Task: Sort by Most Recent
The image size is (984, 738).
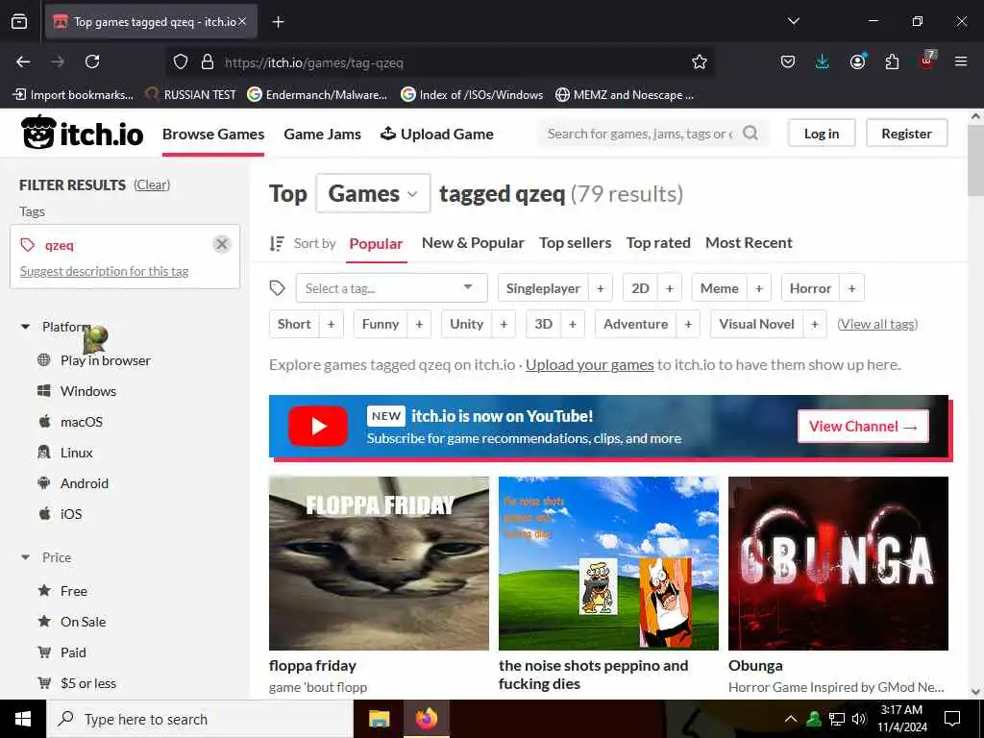Action: [749, 243]
